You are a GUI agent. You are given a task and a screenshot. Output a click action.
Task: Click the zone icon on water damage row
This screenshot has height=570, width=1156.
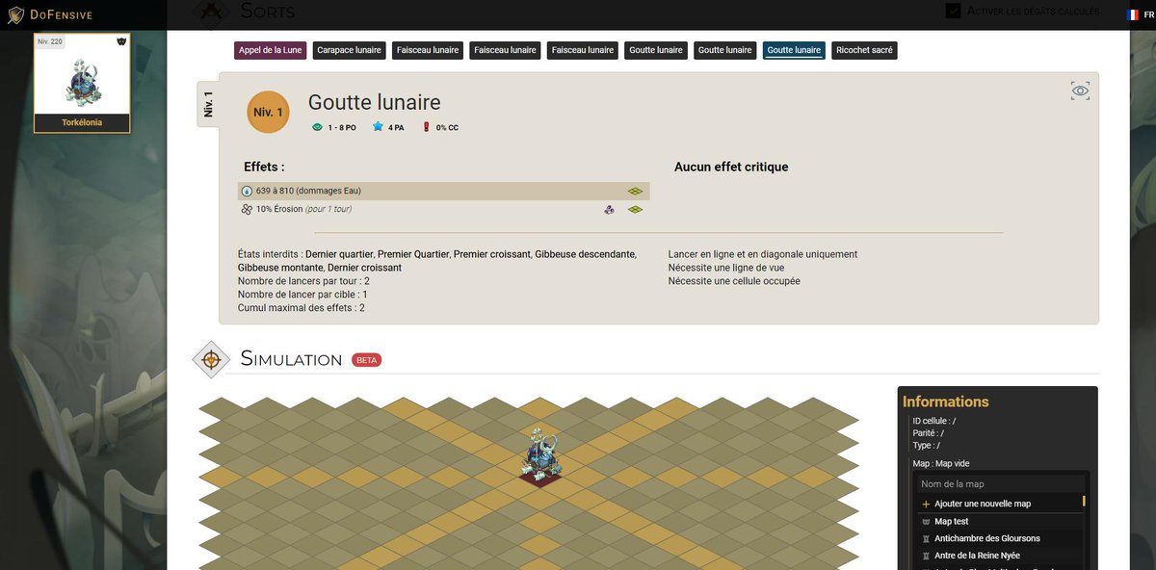[635, 192]
